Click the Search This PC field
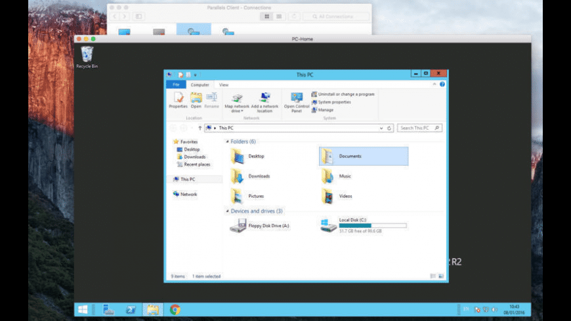This screenshot has height=321, width=571. click(419, 128)
